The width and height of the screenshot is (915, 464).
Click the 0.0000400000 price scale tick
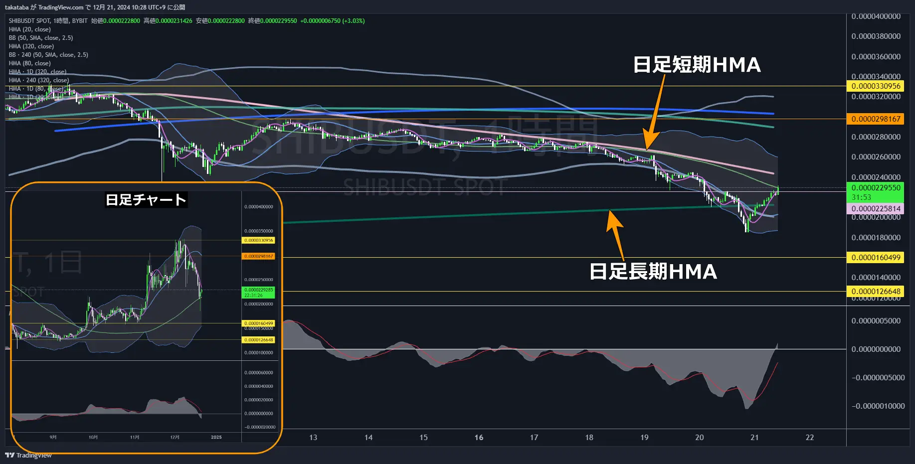pyautogui.click(x=876, y=16)
